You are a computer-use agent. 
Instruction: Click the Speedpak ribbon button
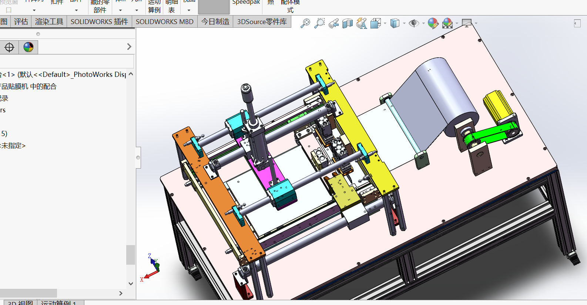tap(246, 3)
